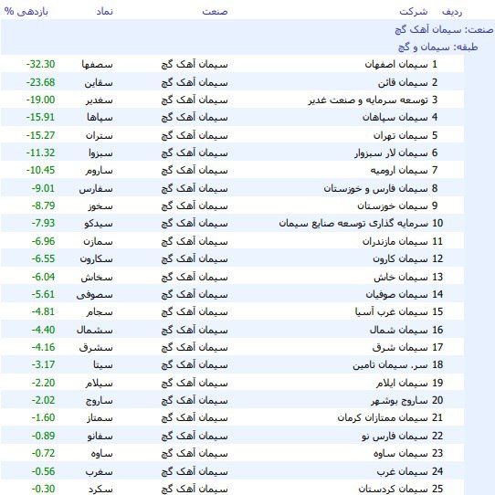Click symbol ستران
Image resolution: width=495 pixels, height=495 pixels.
[100, 136]
